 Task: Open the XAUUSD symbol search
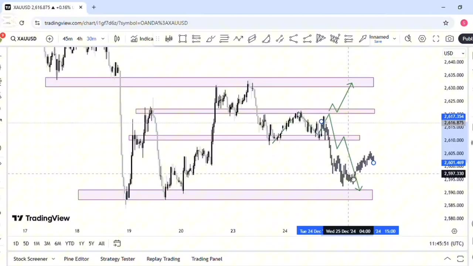(24, 39)
